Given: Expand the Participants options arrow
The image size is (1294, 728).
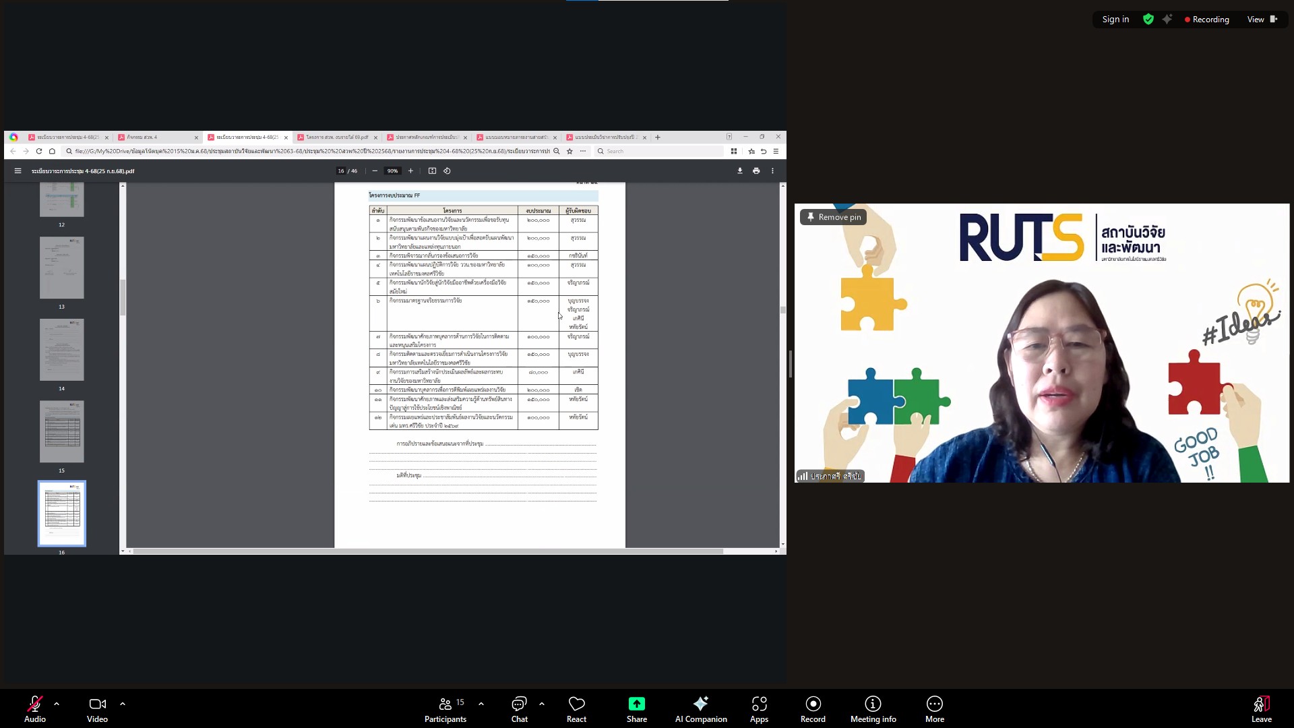Looking at the screenshot, I should (x=481, y=704).
